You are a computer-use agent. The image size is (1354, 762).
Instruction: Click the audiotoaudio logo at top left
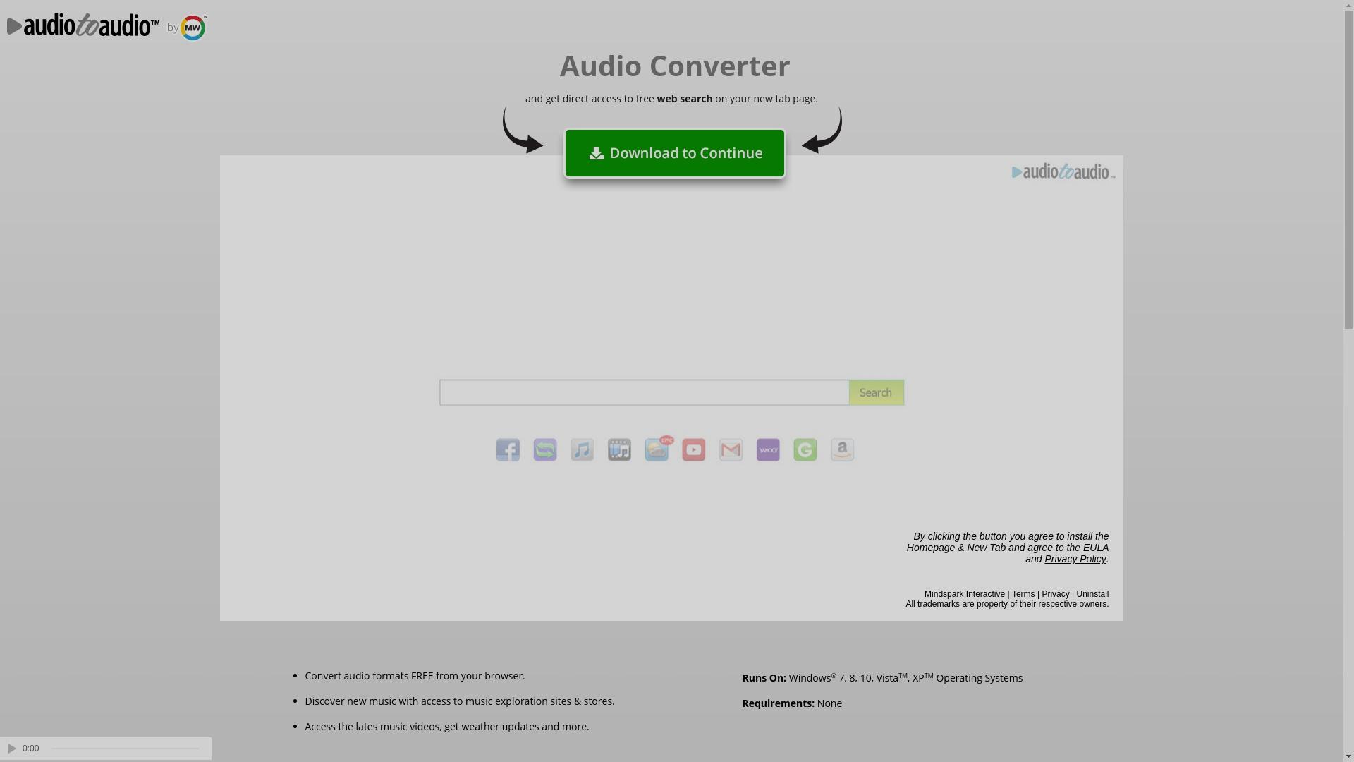pos(83,25)
